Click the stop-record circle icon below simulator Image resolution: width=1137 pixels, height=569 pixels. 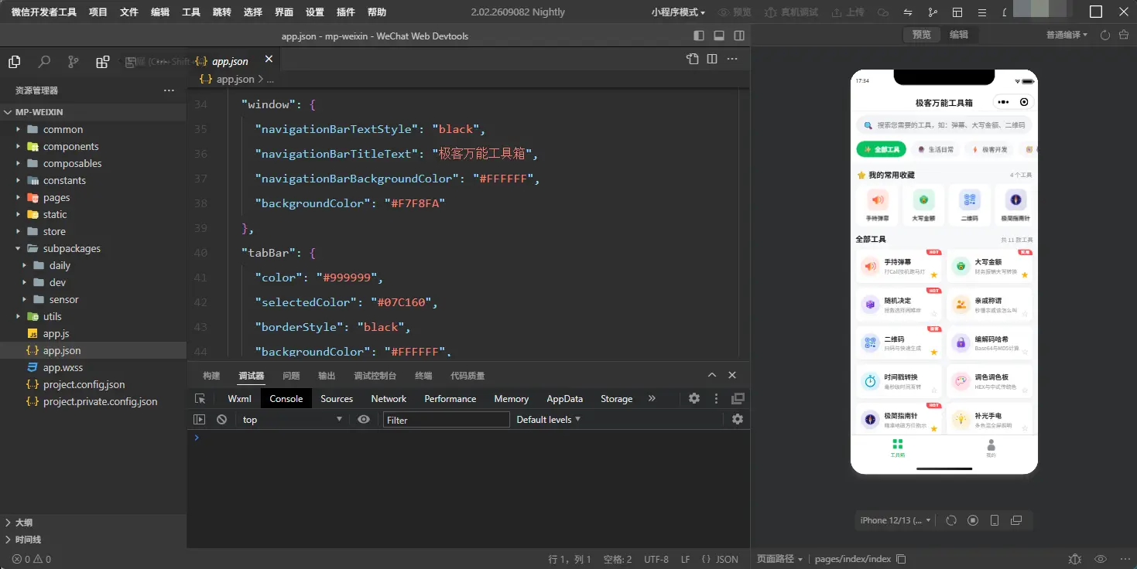(974, 520)
